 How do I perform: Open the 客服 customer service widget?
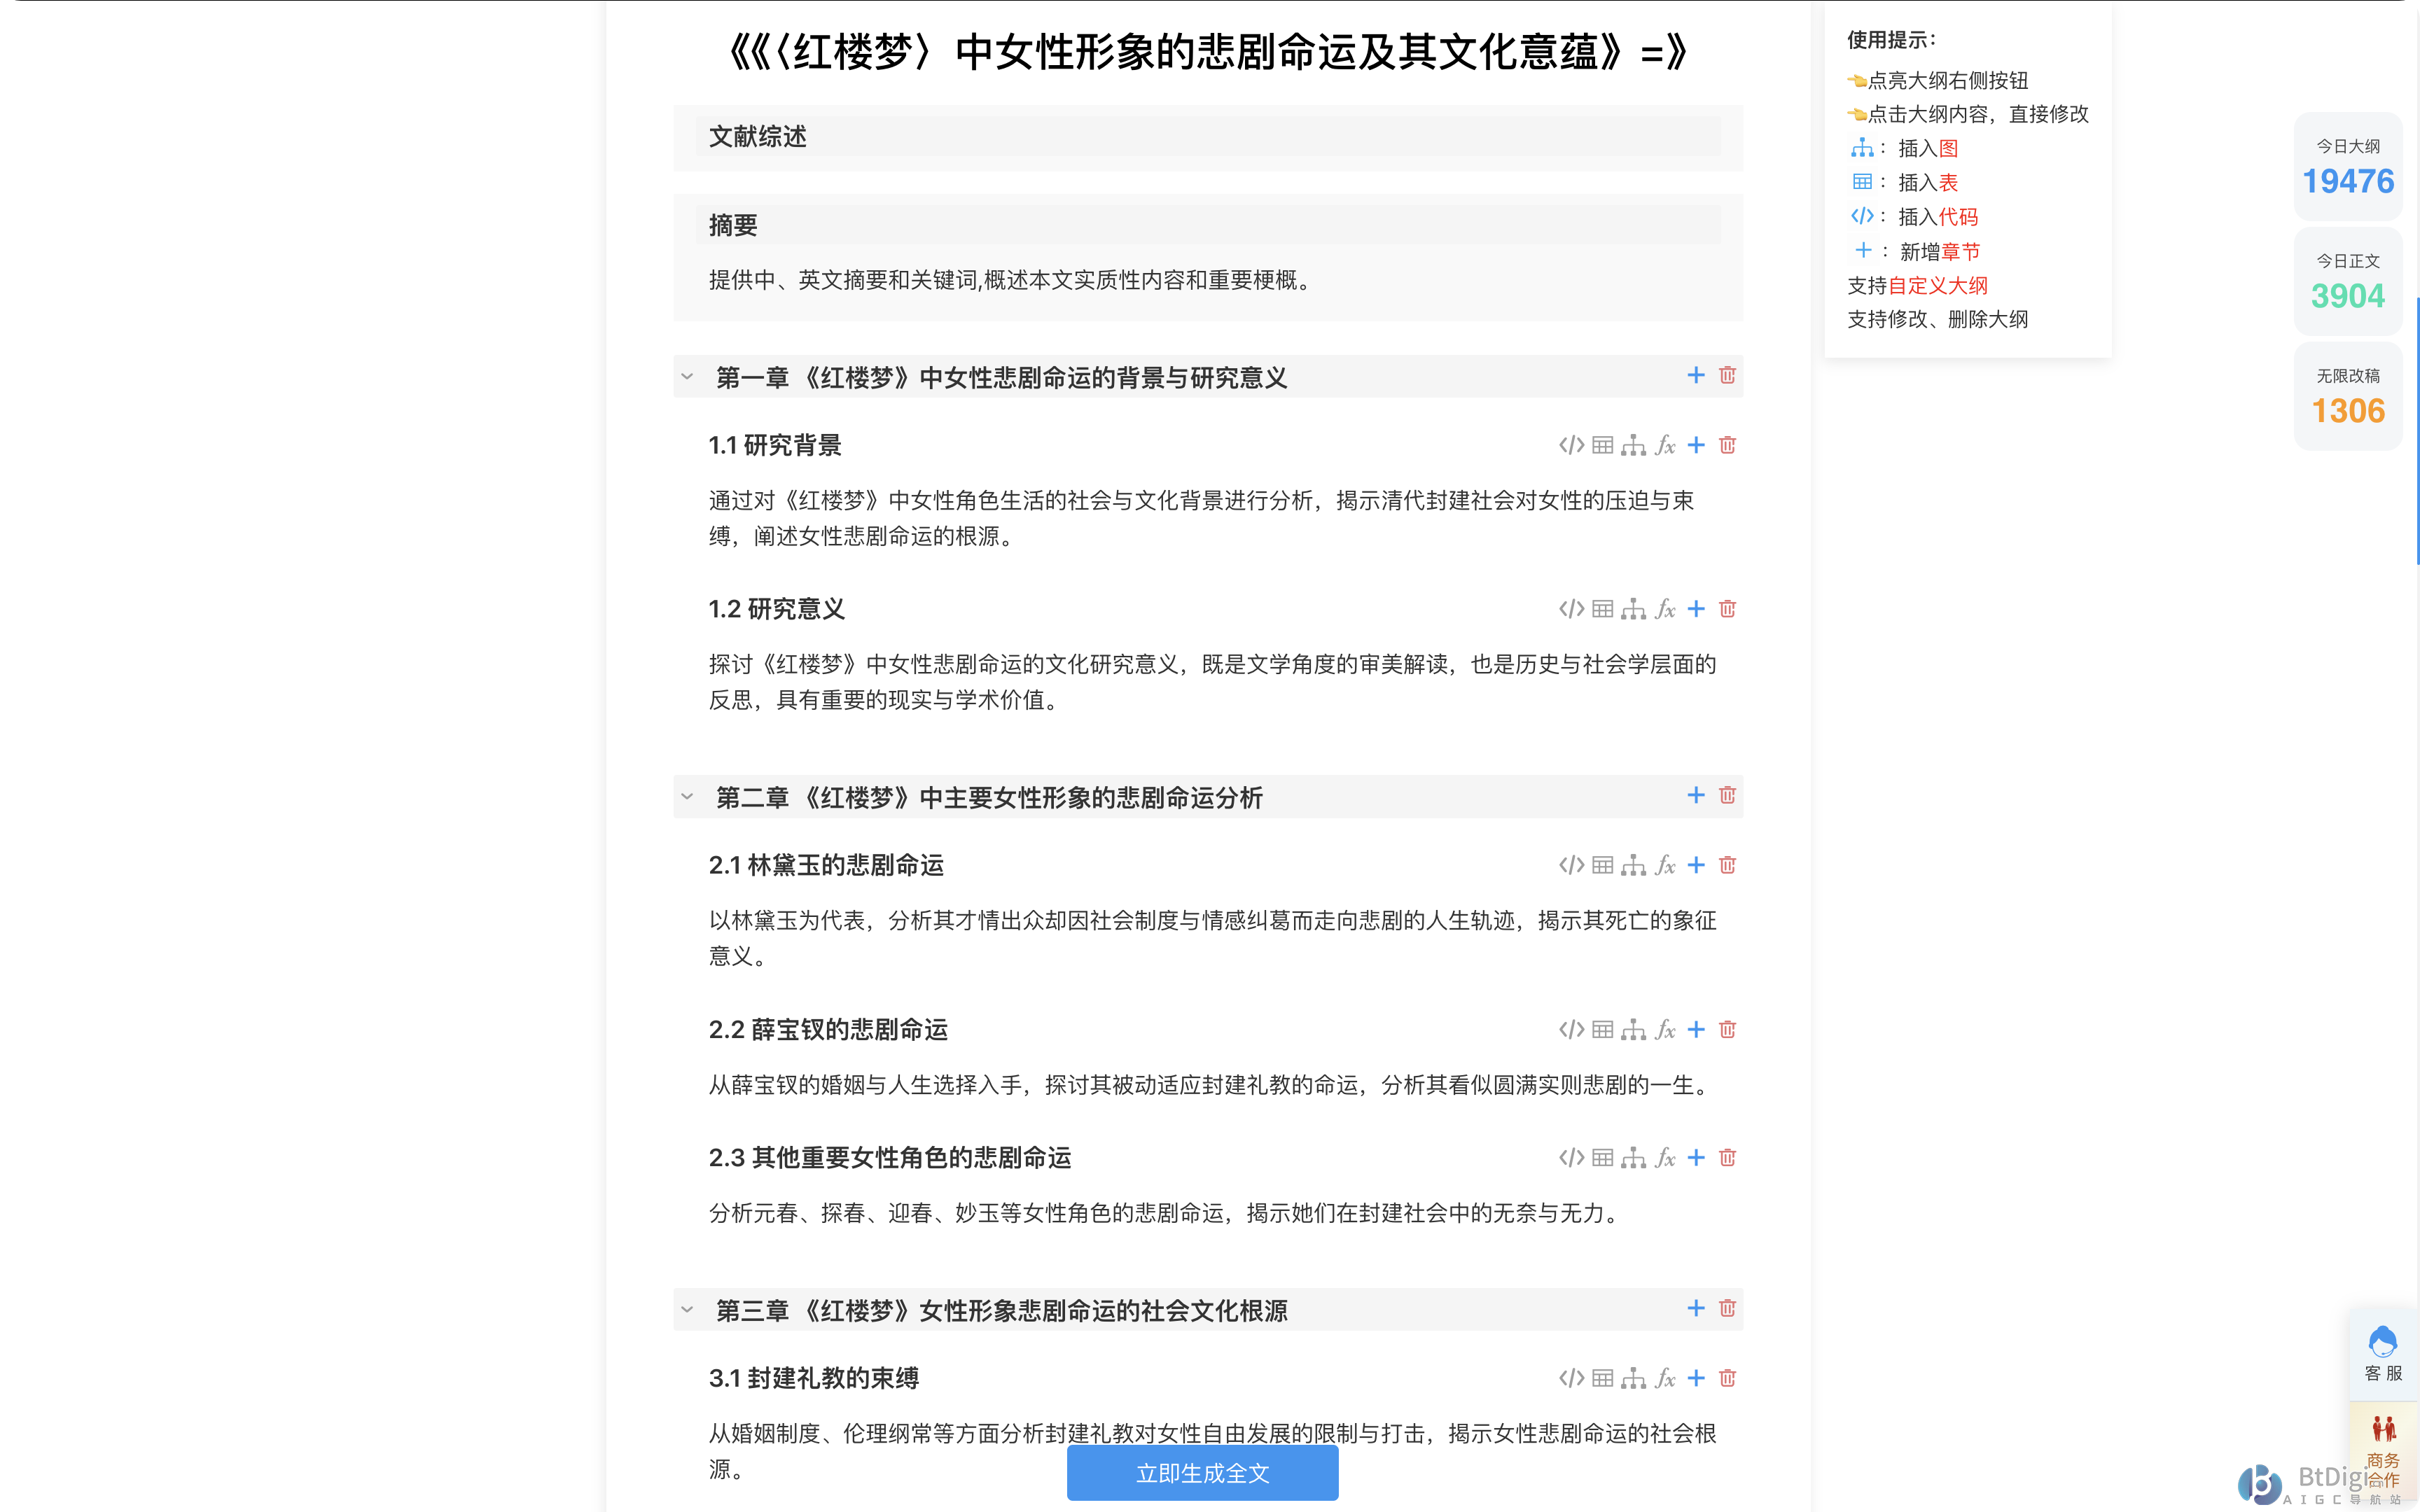(2383, 1354)
